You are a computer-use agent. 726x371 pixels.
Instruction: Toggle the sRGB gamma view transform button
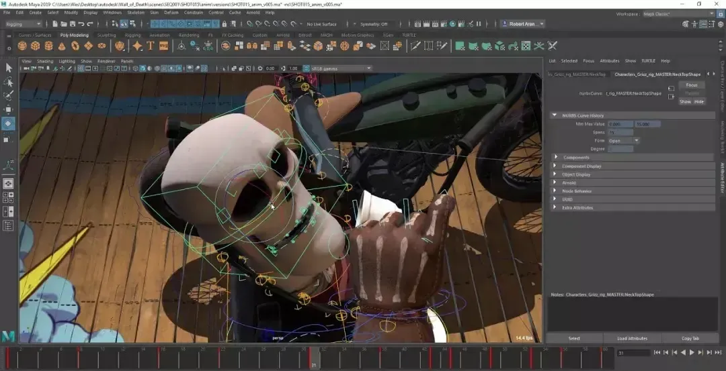pyautogui.click(x=307, y=68)
